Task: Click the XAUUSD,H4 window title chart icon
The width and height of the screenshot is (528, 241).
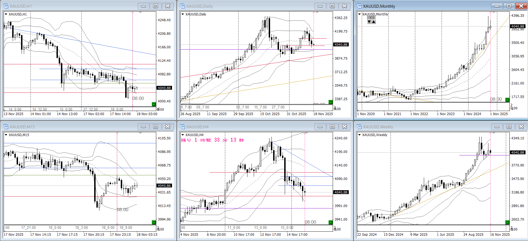Action: pyautogui.click(x=182, y=127)
